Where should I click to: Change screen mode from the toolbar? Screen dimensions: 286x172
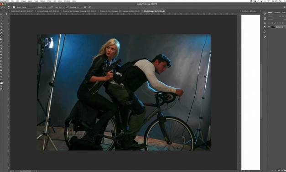[x=1, y=89]
